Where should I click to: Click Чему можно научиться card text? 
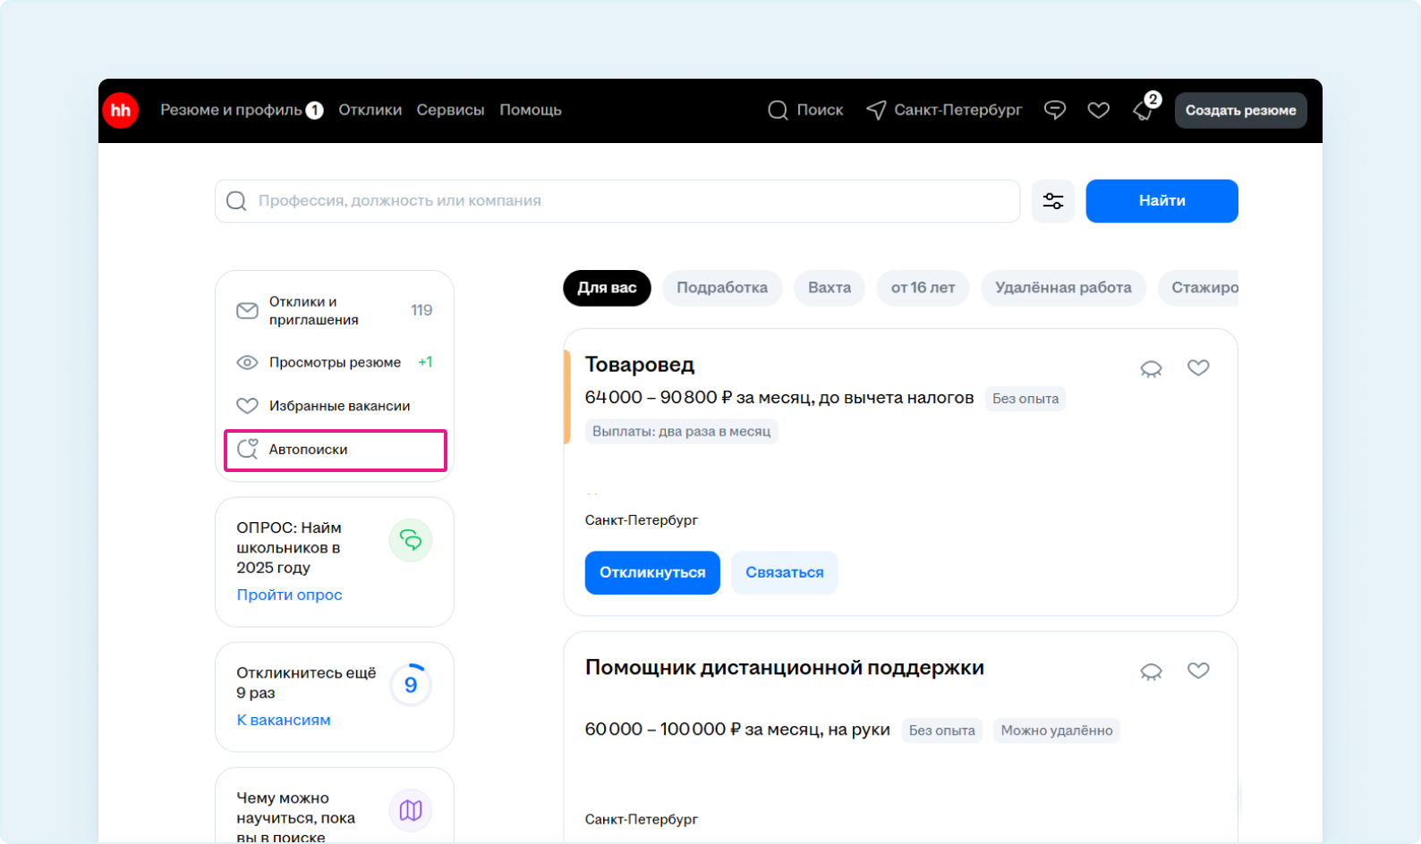point(296,817)
